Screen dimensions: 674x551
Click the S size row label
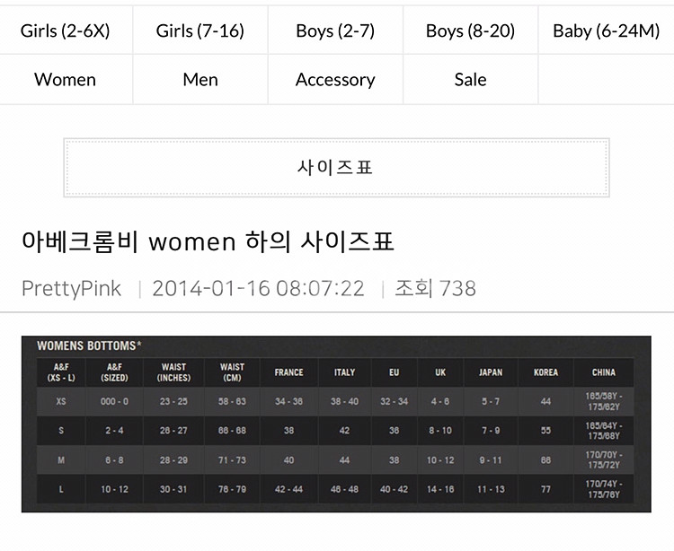click(61, 431)
